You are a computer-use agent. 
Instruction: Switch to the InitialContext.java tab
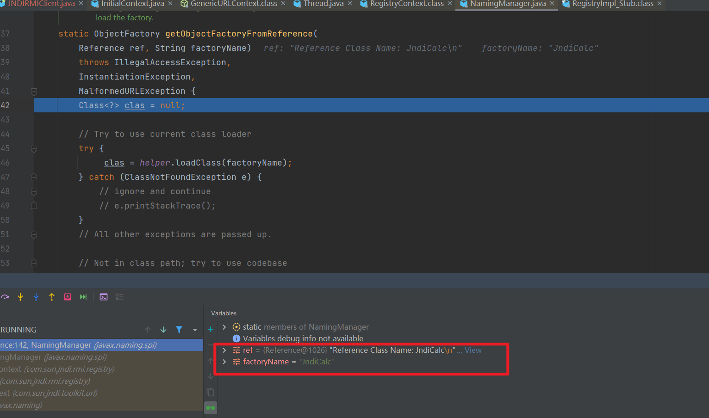[132, 4]
